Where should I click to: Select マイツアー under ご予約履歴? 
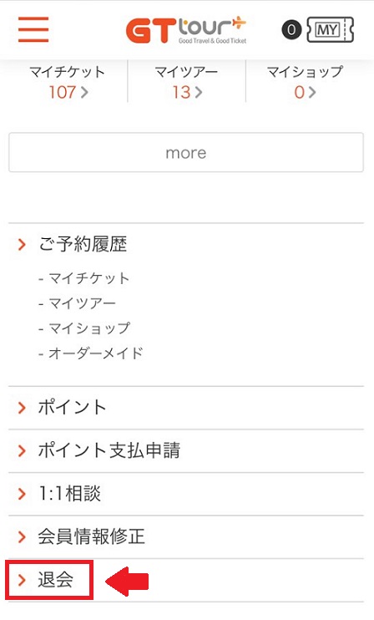coord(77,303)
